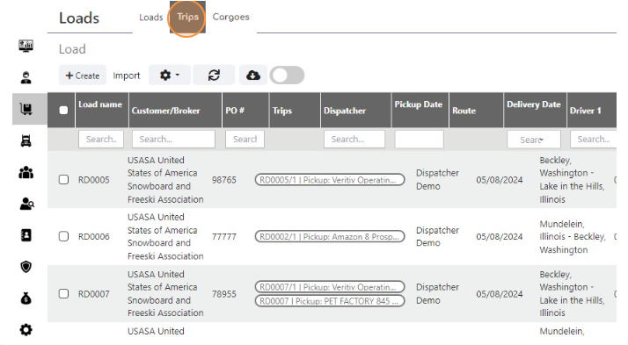
Task: Open the dashboard monitor icon in sidebar
Action: (x=26, y=46)
